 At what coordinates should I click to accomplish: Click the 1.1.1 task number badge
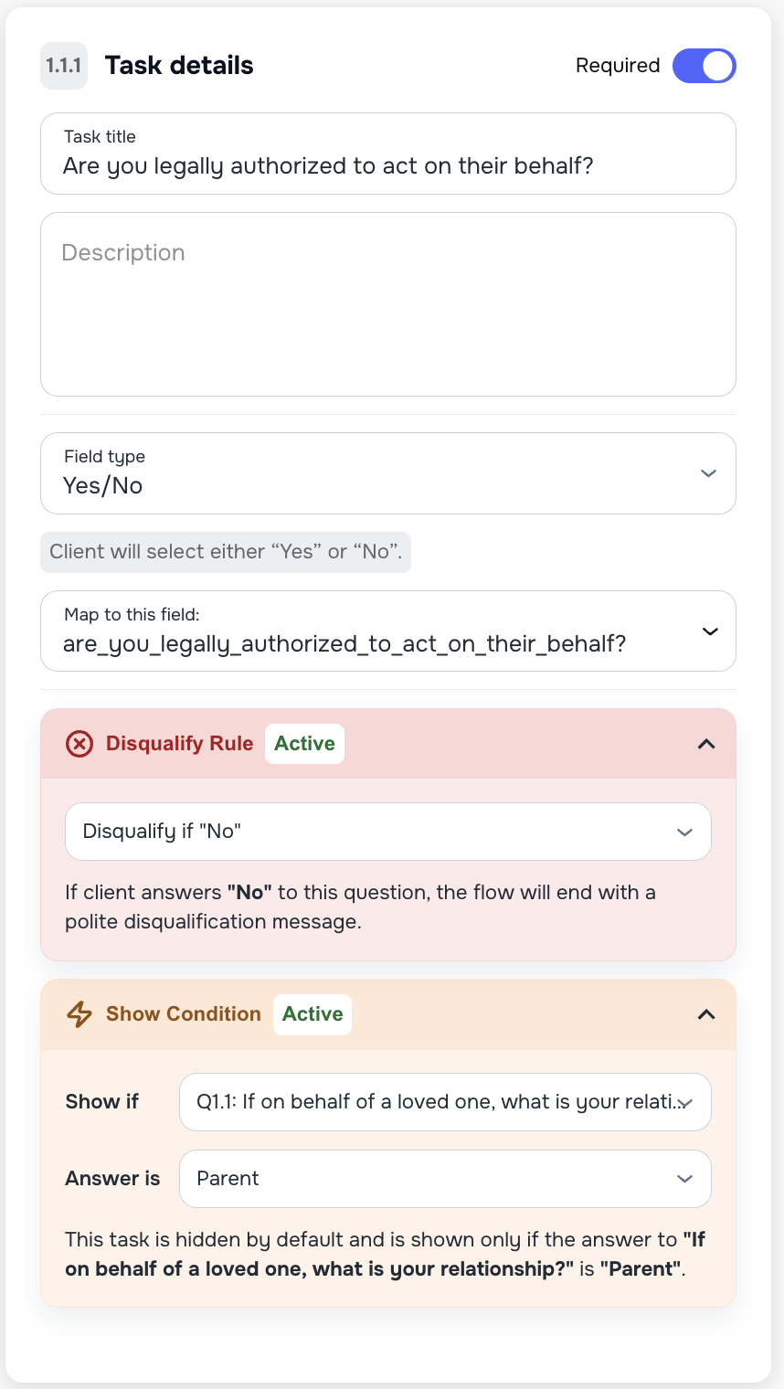[63, 65]
